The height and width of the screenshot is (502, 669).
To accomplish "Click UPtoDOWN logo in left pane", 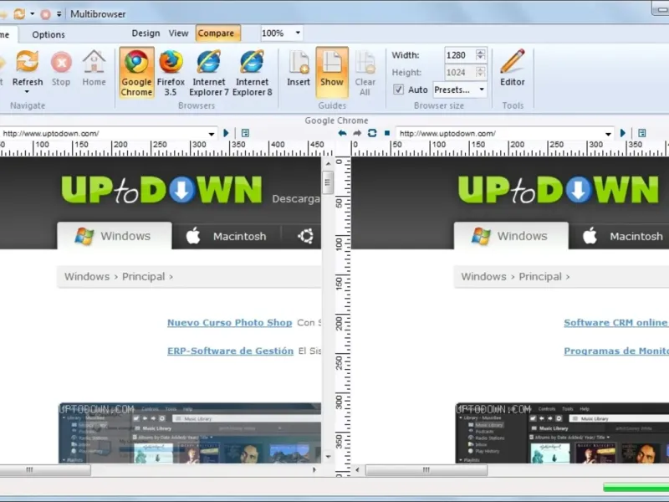I will 162,190.
